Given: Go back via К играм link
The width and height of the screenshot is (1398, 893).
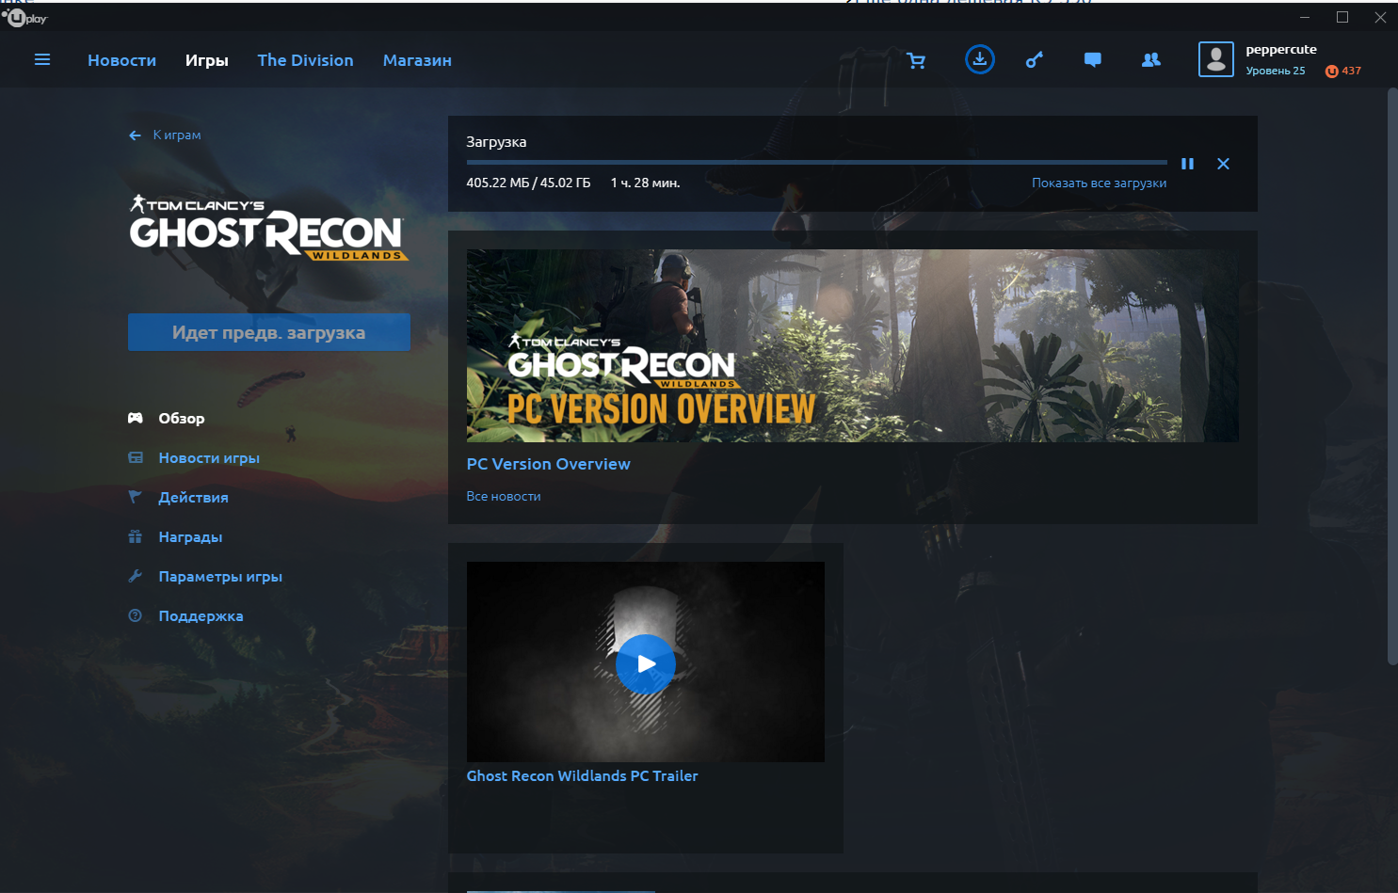Looking at the screenshot, I should tap(177, 136).
